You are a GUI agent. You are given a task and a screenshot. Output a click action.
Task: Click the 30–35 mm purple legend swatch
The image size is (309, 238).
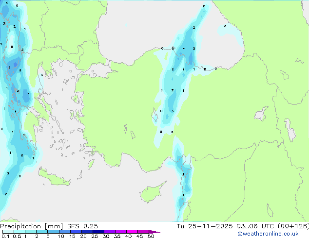pos(109,232)
